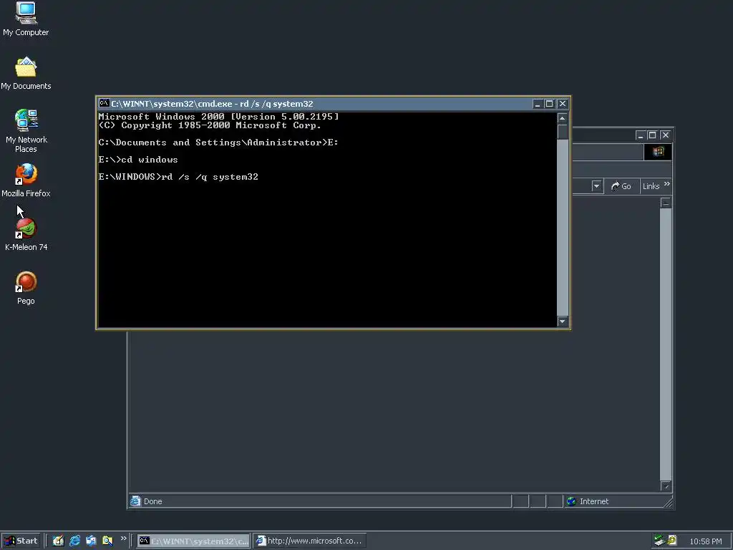Open the folder search Quick Launch icon

coord(107,541)
